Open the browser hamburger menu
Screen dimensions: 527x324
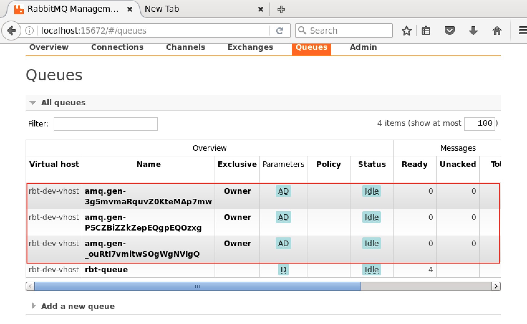click(x=523, y=31)
